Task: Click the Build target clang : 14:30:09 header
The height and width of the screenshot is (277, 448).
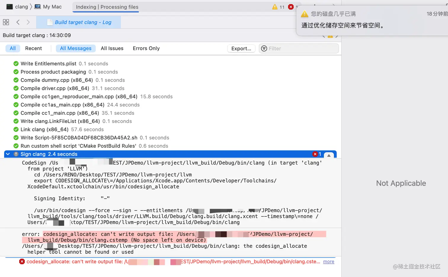Action: [x=37, y=35]
